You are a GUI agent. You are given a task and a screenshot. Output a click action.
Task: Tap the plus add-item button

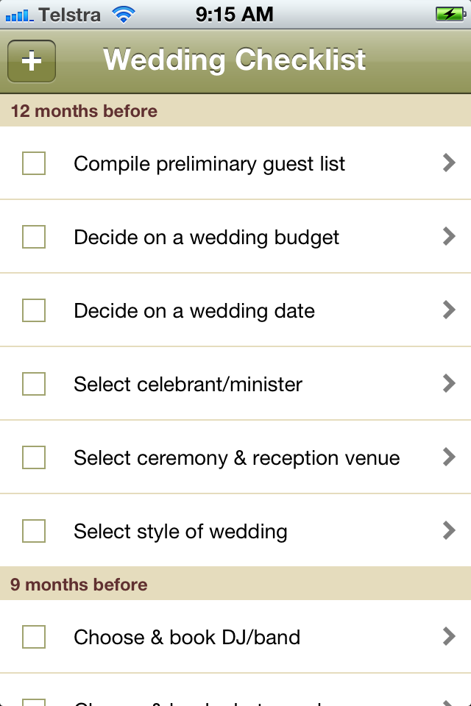[x=32, y=61]
